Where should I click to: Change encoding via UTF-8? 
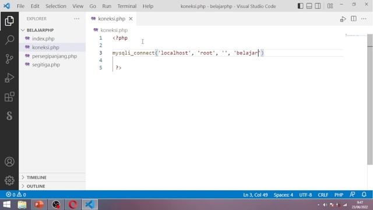click(305, 195)
